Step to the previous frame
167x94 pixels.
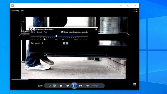[x=64, y=43]
